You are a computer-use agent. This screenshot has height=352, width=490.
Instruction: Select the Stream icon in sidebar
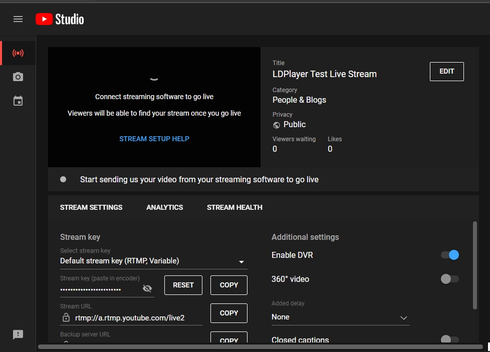pos(18,53)
